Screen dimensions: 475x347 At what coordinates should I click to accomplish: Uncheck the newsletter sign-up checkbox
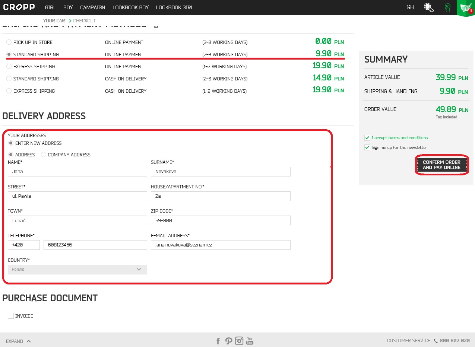click(367, 147)
